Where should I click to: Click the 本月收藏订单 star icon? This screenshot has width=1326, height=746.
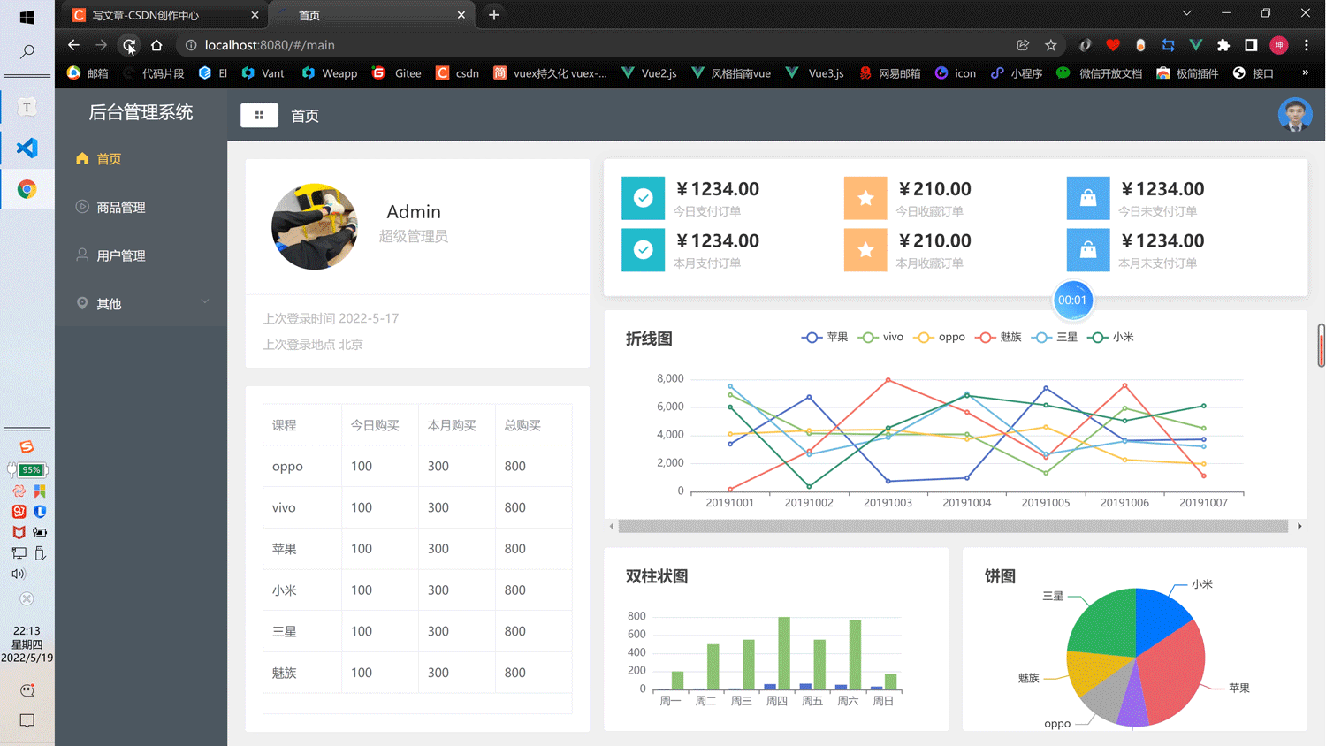tap(865, 250)
